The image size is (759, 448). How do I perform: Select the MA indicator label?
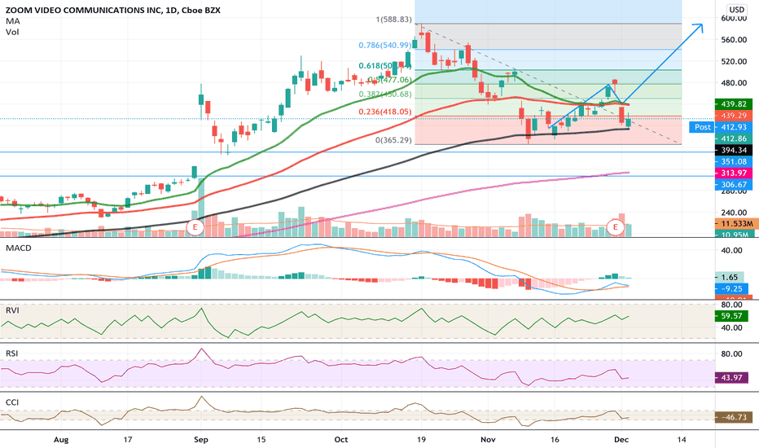coord(12,21)
